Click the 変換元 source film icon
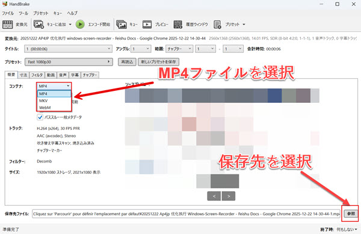 [7, 25]
